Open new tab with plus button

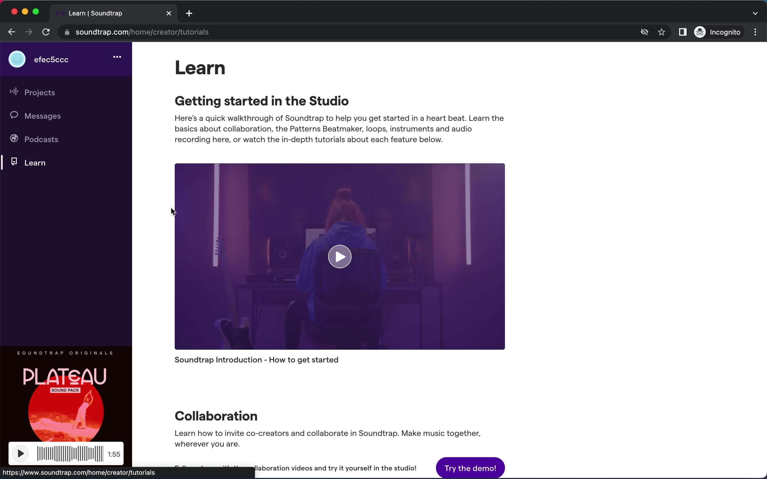pyautogui.click(x=189, y=13)
